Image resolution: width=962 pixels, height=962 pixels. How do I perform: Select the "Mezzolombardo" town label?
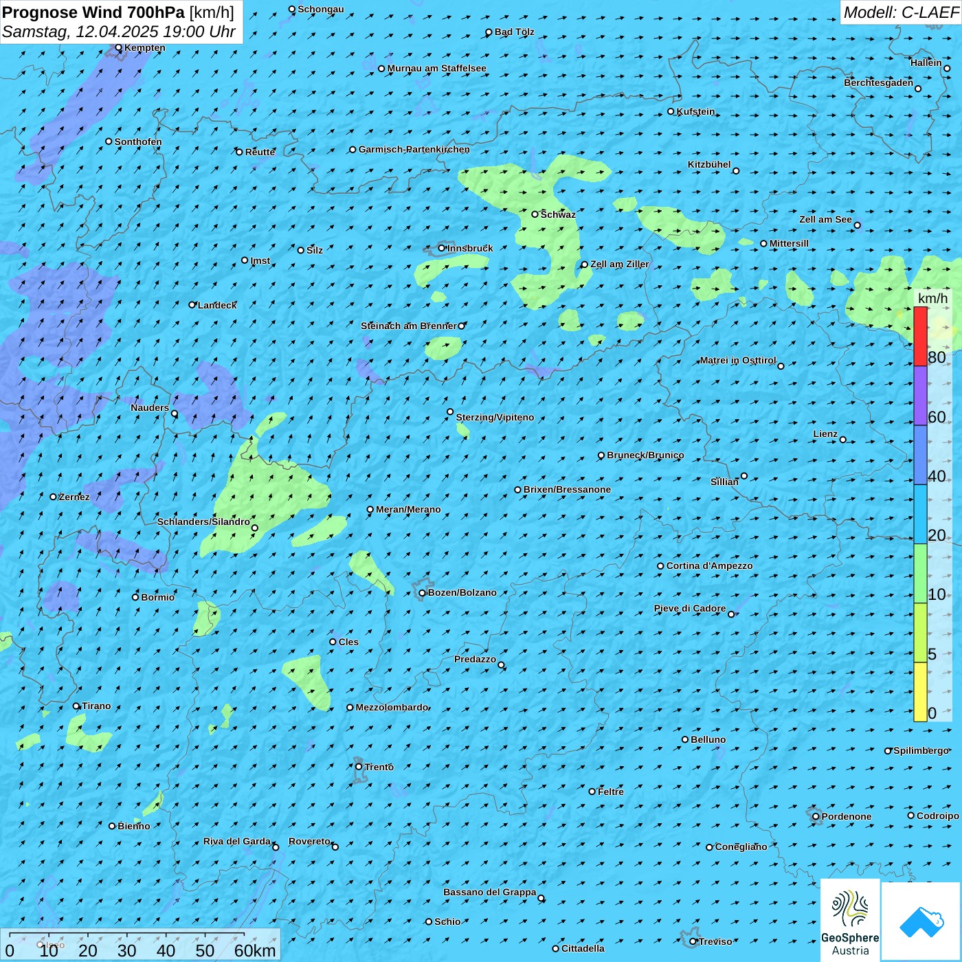[x=392, y=707]
